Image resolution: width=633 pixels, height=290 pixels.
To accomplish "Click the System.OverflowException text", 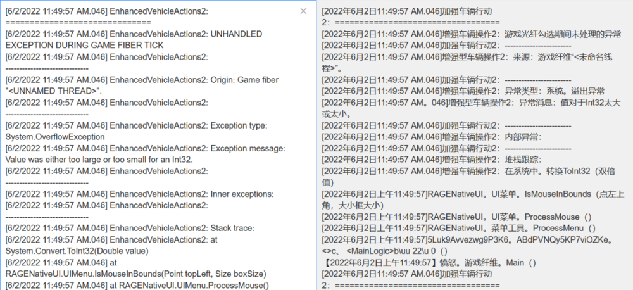I will 55,137.
